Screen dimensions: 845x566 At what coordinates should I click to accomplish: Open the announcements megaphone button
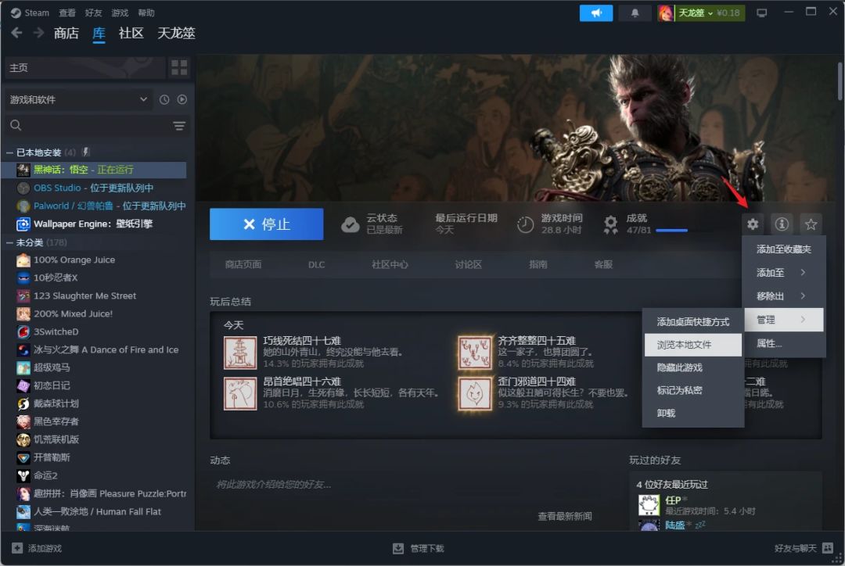[596, 13]
